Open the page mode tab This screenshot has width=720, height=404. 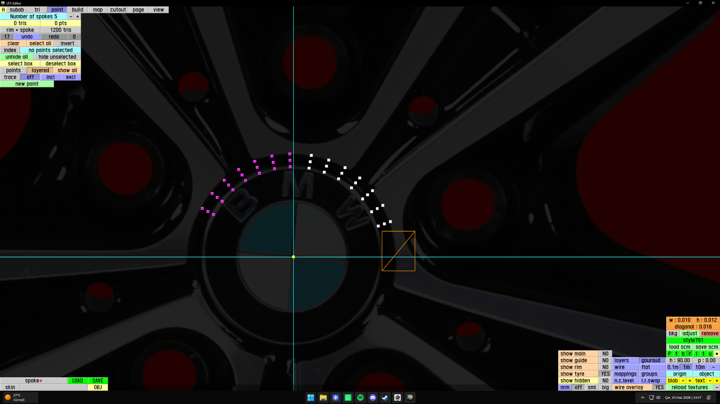[x=138, y=10]
